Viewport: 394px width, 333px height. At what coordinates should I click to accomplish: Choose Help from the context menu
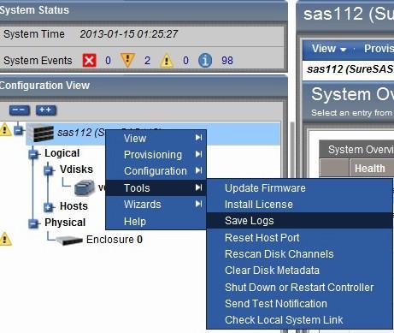point(156,221)
